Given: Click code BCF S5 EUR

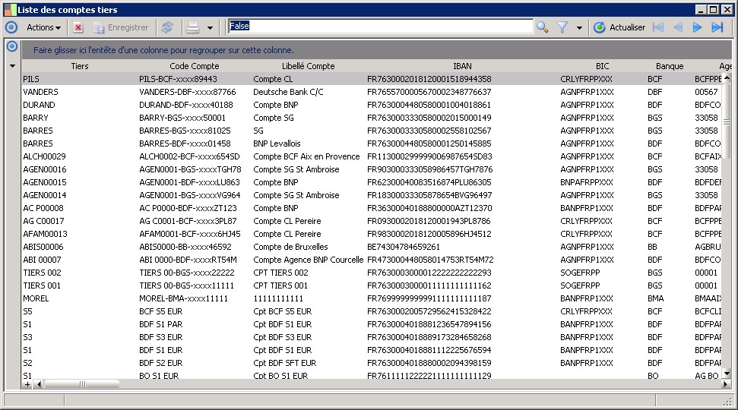Looking at the screenshot, I should (161, 312).
